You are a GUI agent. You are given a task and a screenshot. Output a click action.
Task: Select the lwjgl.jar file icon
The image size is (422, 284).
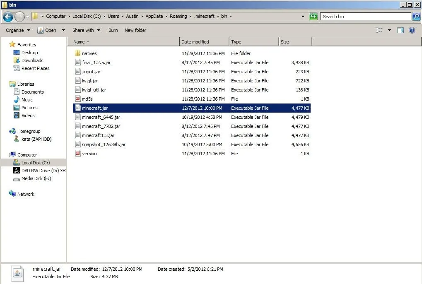[78, 81]
